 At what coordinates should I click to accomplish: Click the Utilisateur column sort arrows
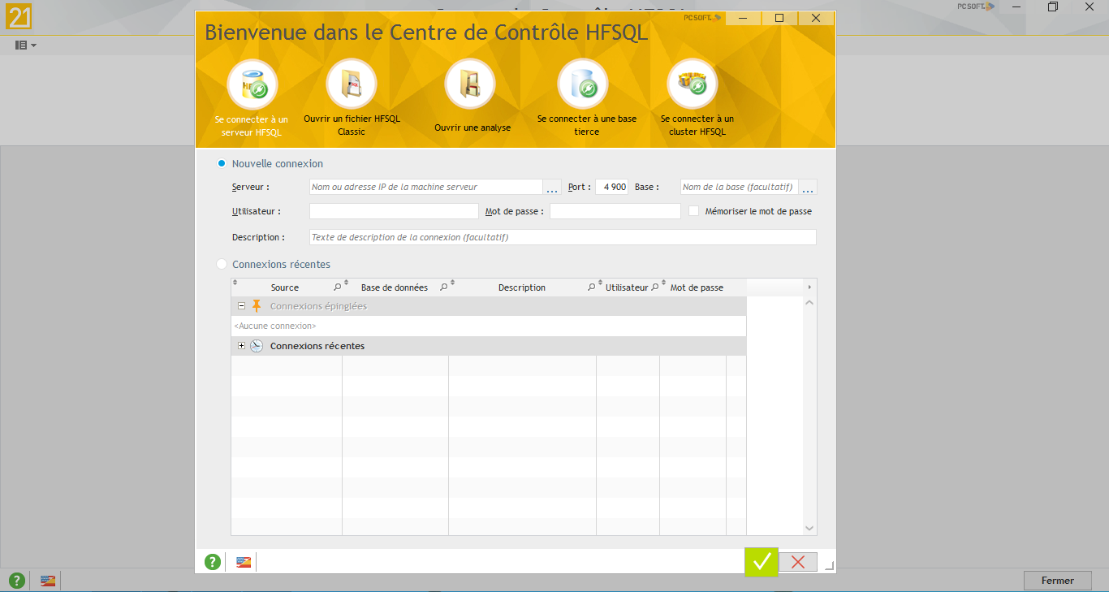[601, 283]
